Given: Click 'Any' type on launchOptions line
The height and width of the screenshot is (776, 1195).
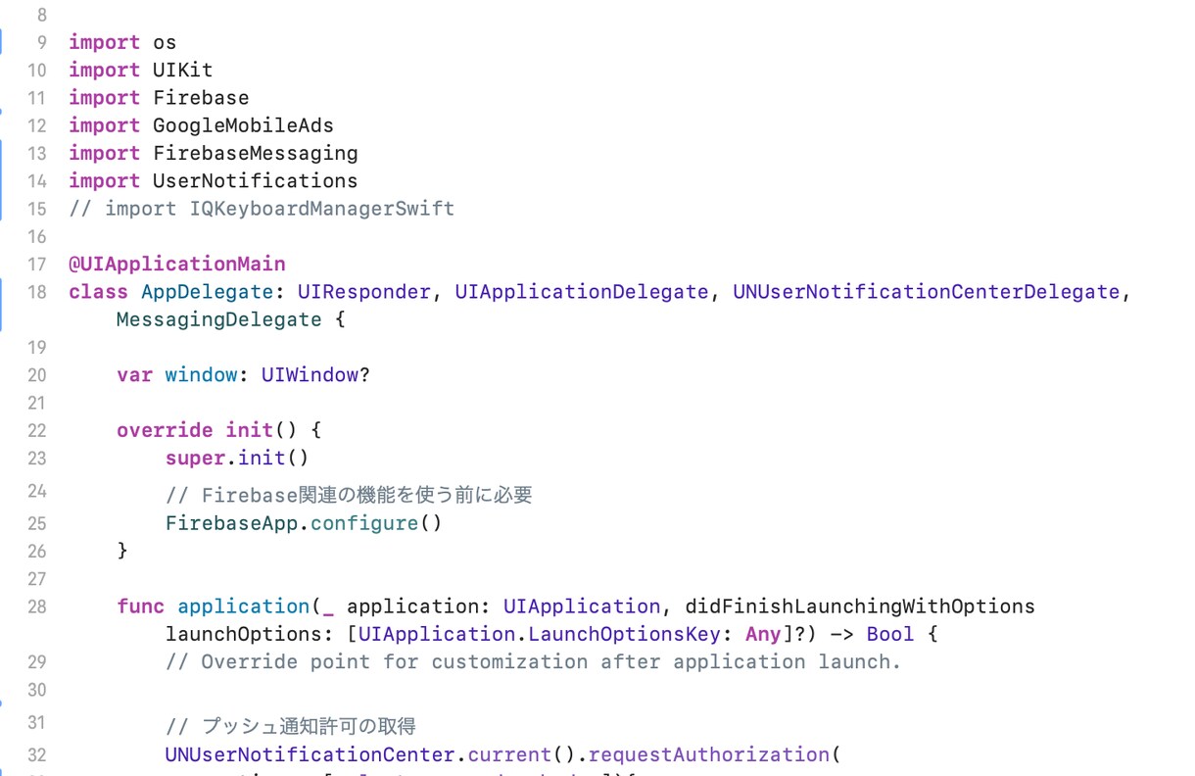Looking at the screenshot, I should (x=763, y=634).
